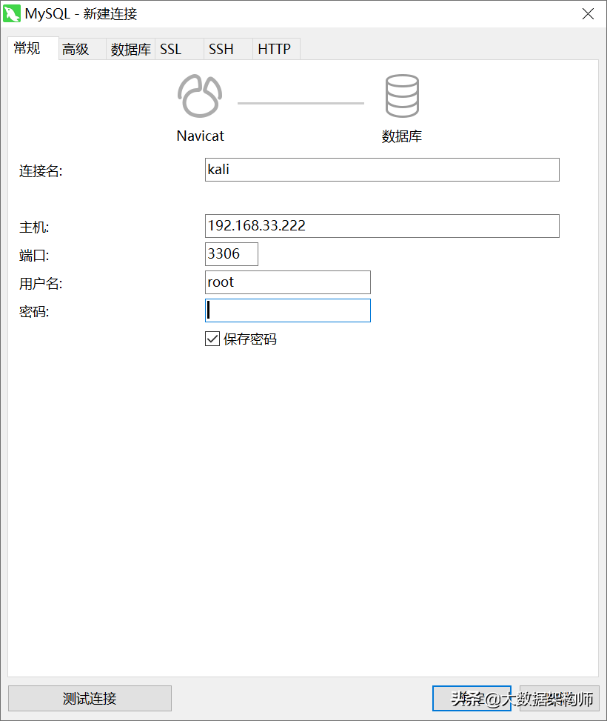The image size is (607, 721).
Task: Switch to the SSH tab
Action: 228,49
